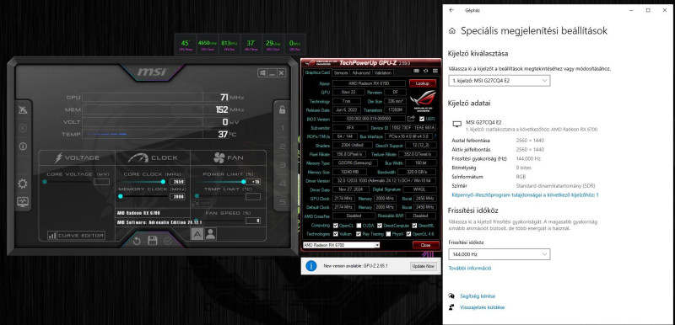The height and width of the screenshot is (325, 675).
Task: Switch to Sensors tab in GPU-Z
Action: coord(341,73)
